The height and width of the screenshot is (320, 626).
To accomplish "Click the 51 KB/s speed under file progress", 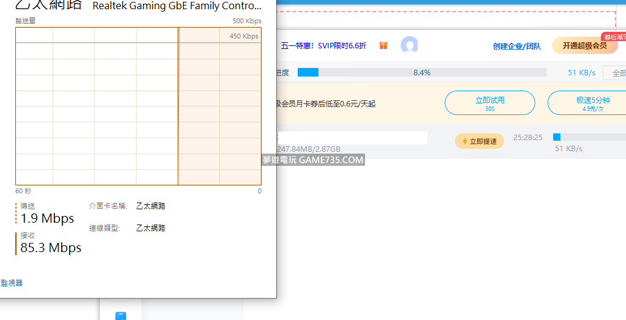I will click(x=568, y=149).
